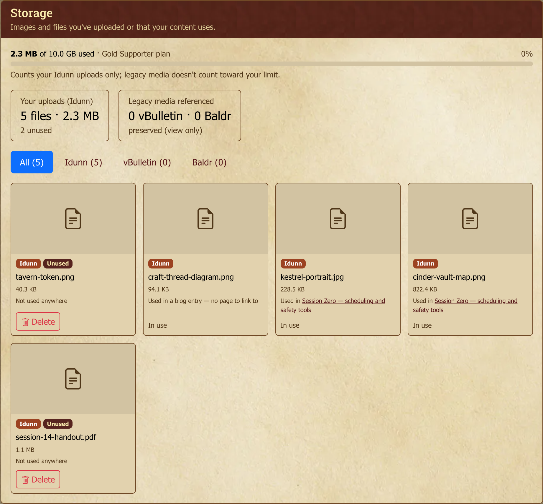Click the 822.4 KB size text
The image size is (543, 504).
click(x=425, y=289)
